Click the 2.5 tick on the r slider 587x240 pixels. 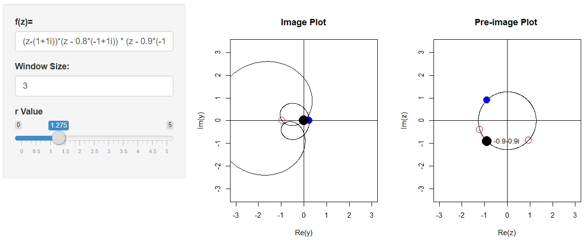click(94, 151)
